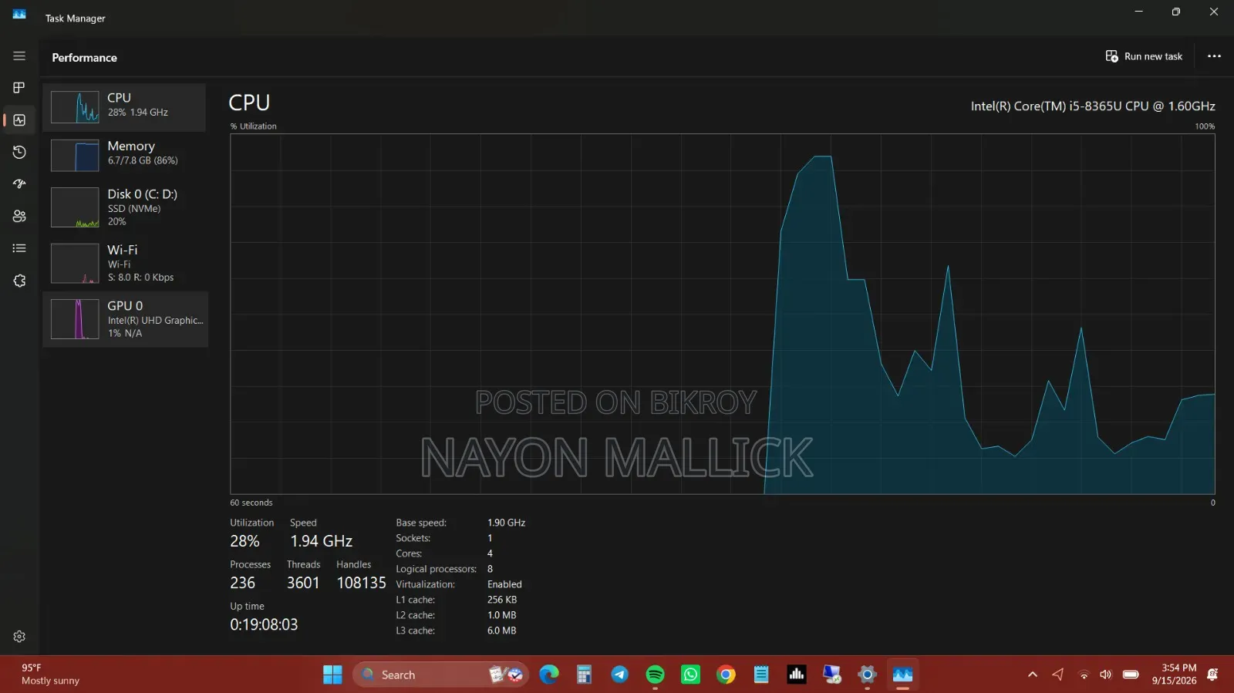1234x693 pixels.
Task: Launch Microsoft Edge from the taskbar
Action: 548,674
